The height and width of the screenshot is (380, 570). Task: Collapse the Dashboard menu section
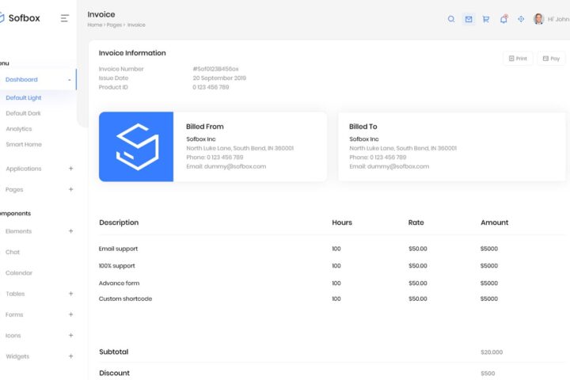coord(70,80)
